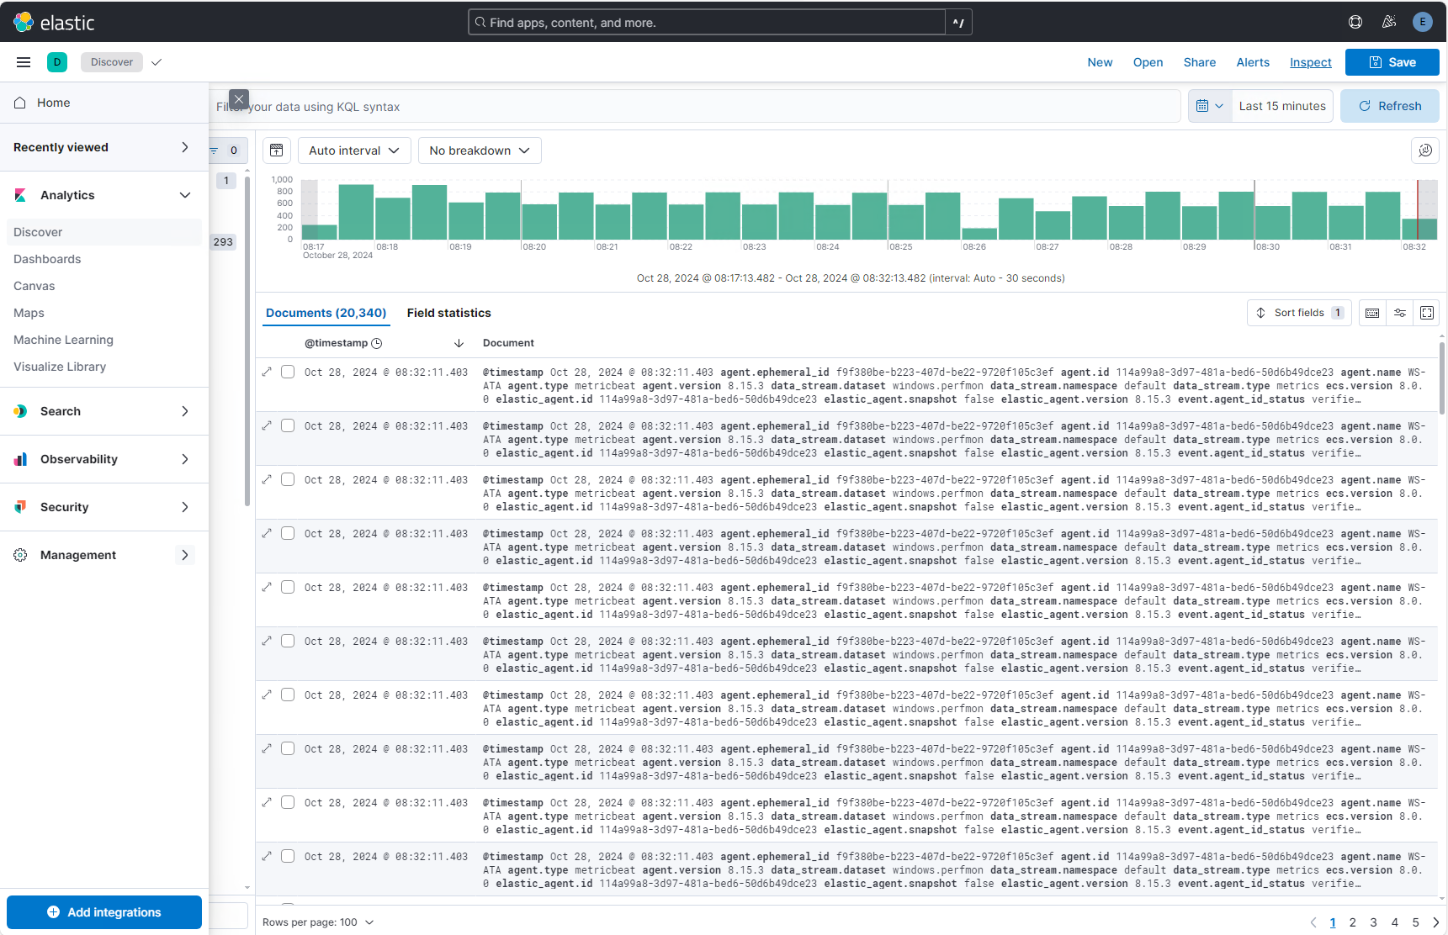Switch to Field statistics tab
Image resolution: width=1448 pixels, height=935 pixels.
pos(448,313)
